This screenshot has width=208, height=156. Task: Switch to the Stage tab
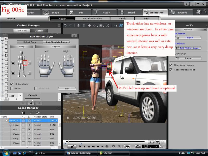tap(53, 12)
